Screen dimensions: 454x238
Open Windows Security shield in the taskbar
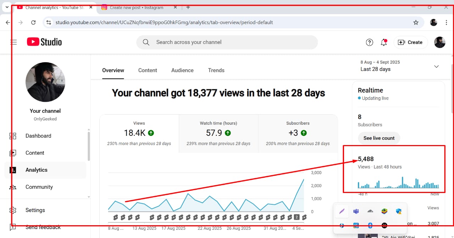(399, 211)
